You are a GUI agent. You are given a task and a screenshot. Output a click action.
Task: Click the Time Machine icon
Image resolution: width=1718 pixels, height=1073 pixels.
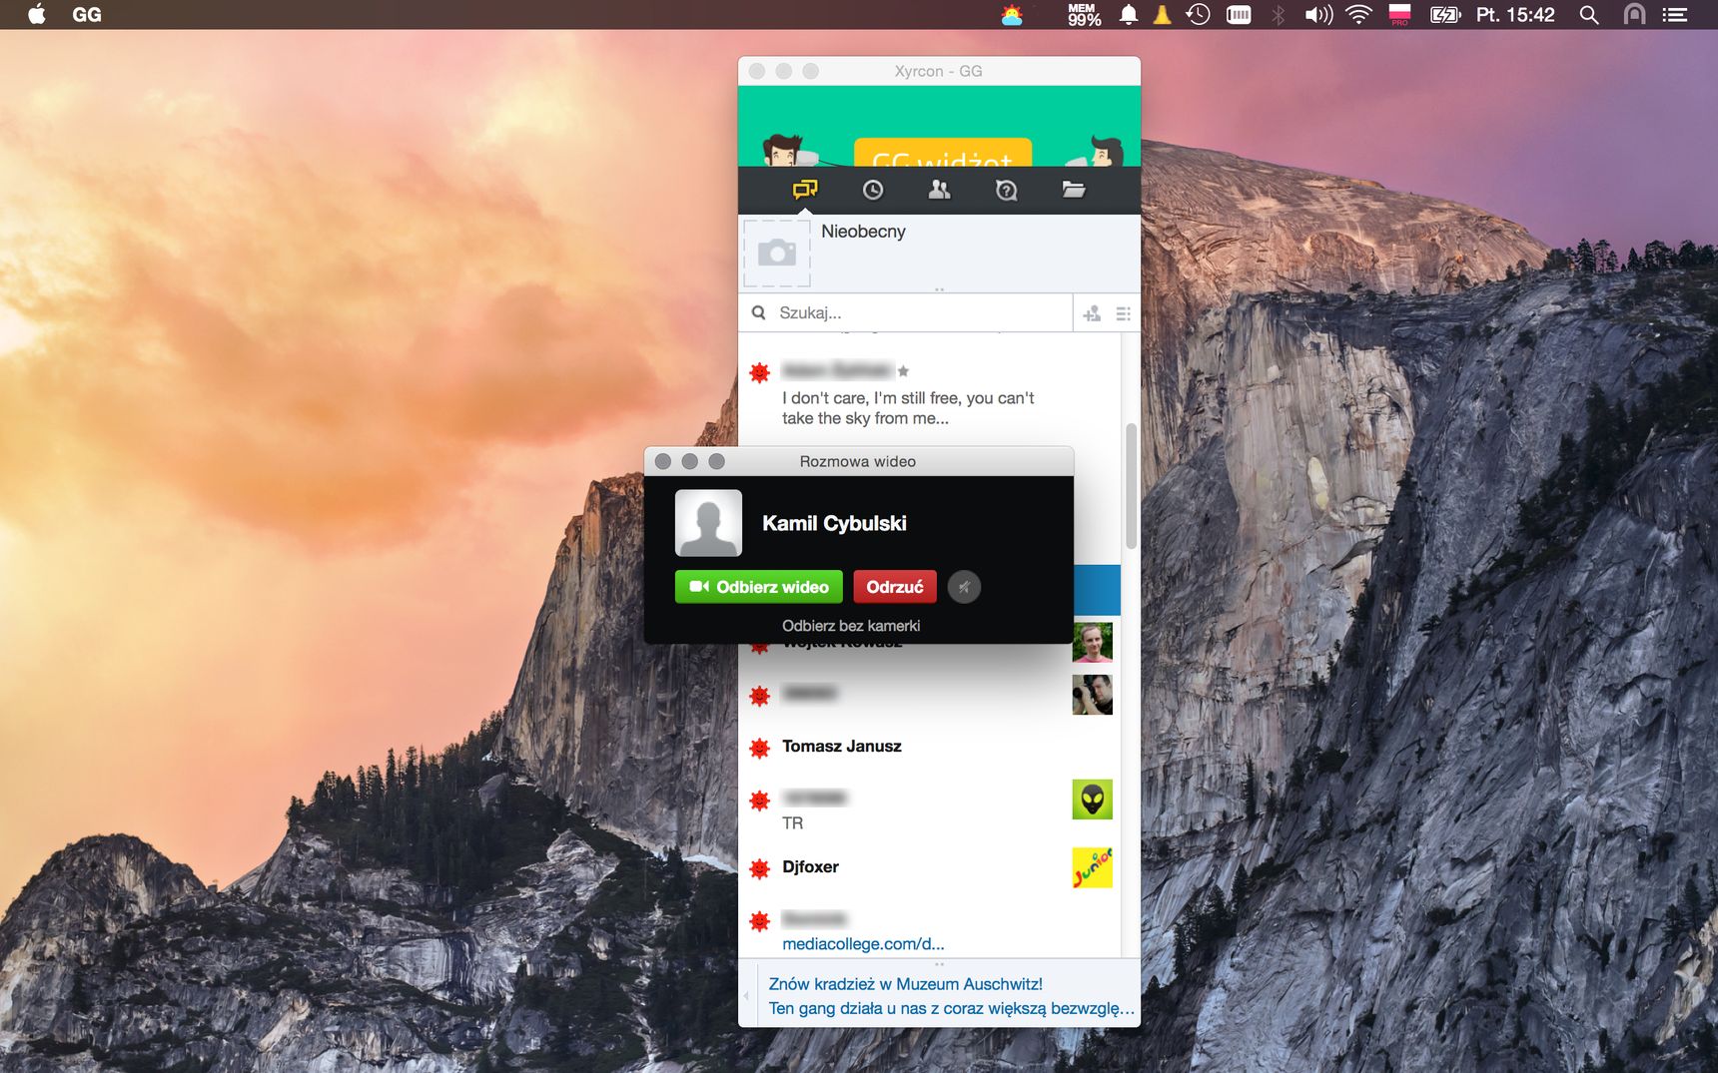[1198, 15]
